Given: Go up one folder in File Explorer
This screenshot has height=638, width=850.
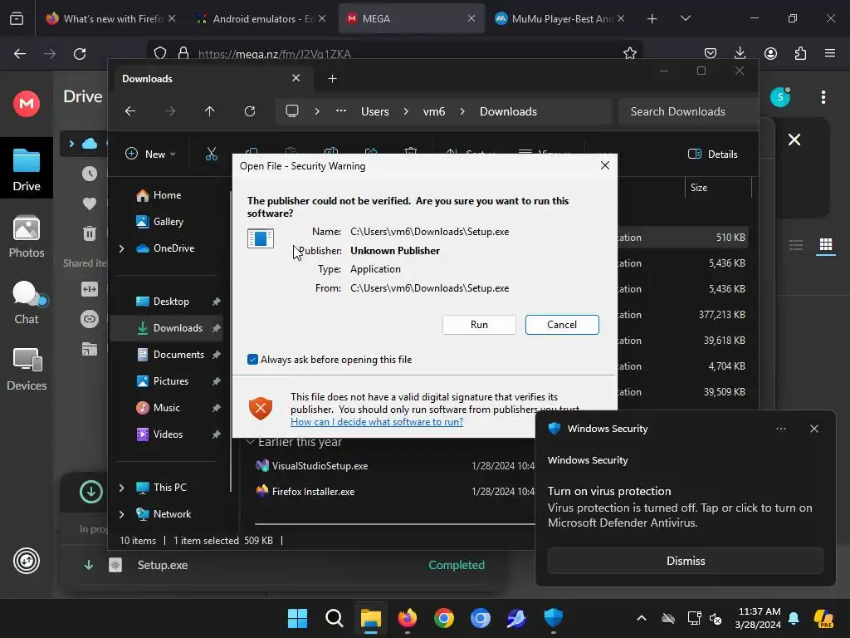Looking at the screenshot, I should click(210, 111).
